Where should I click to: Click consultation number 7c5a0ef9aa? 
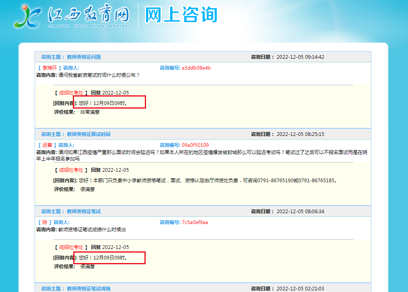tap(195, 222)
